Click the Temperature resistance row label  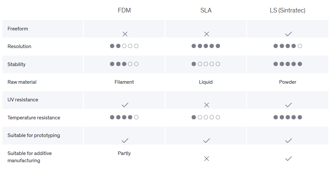click(x=34, y=118)
